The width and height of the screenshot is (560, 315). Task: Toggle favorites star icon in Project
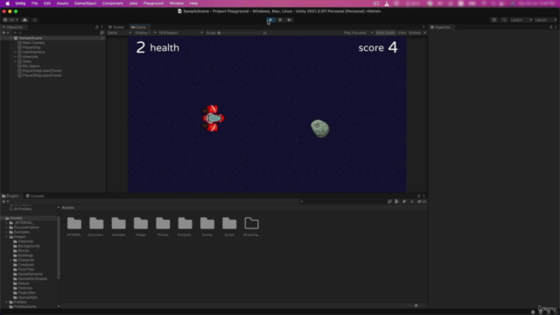(411, 202)
